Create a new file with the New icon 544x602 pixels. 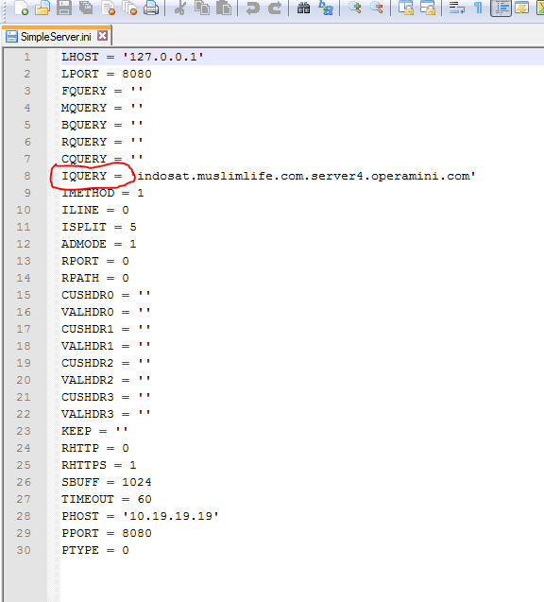[21, 8]
